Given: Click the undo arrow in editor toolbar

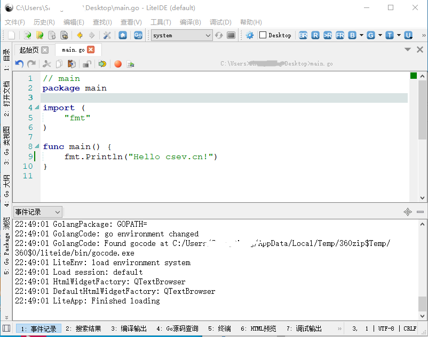Looking at the screenshot, I should pos(19,64).
